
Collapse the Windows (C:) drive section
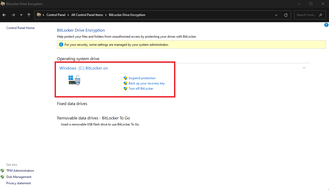point(304,68)
